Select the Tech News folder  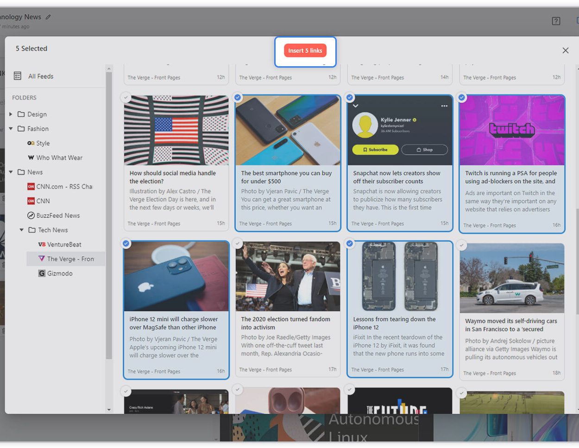coord(53,230)
